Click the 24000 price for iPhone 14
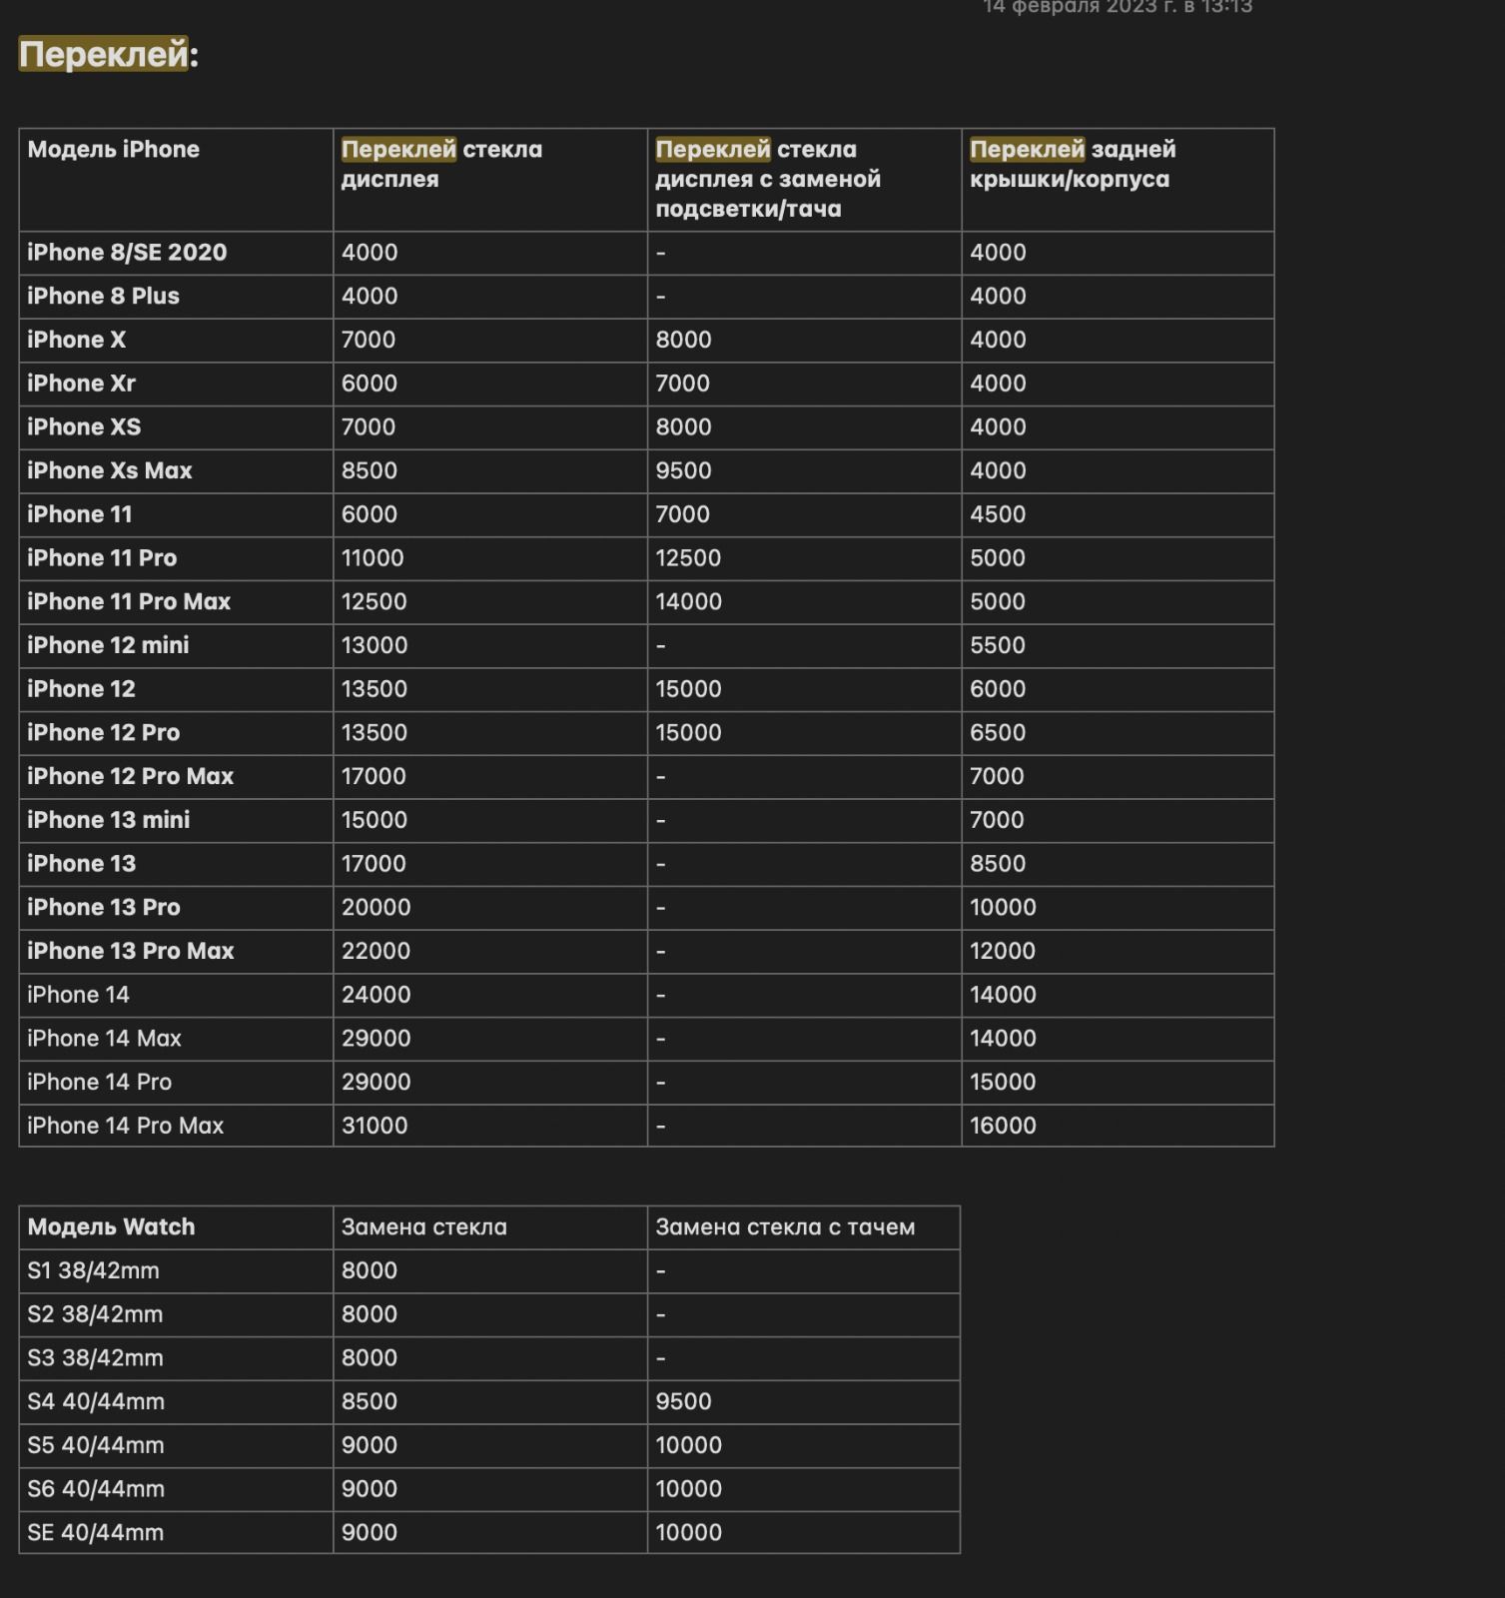The image size is (1505, 1598). point(376,995)
